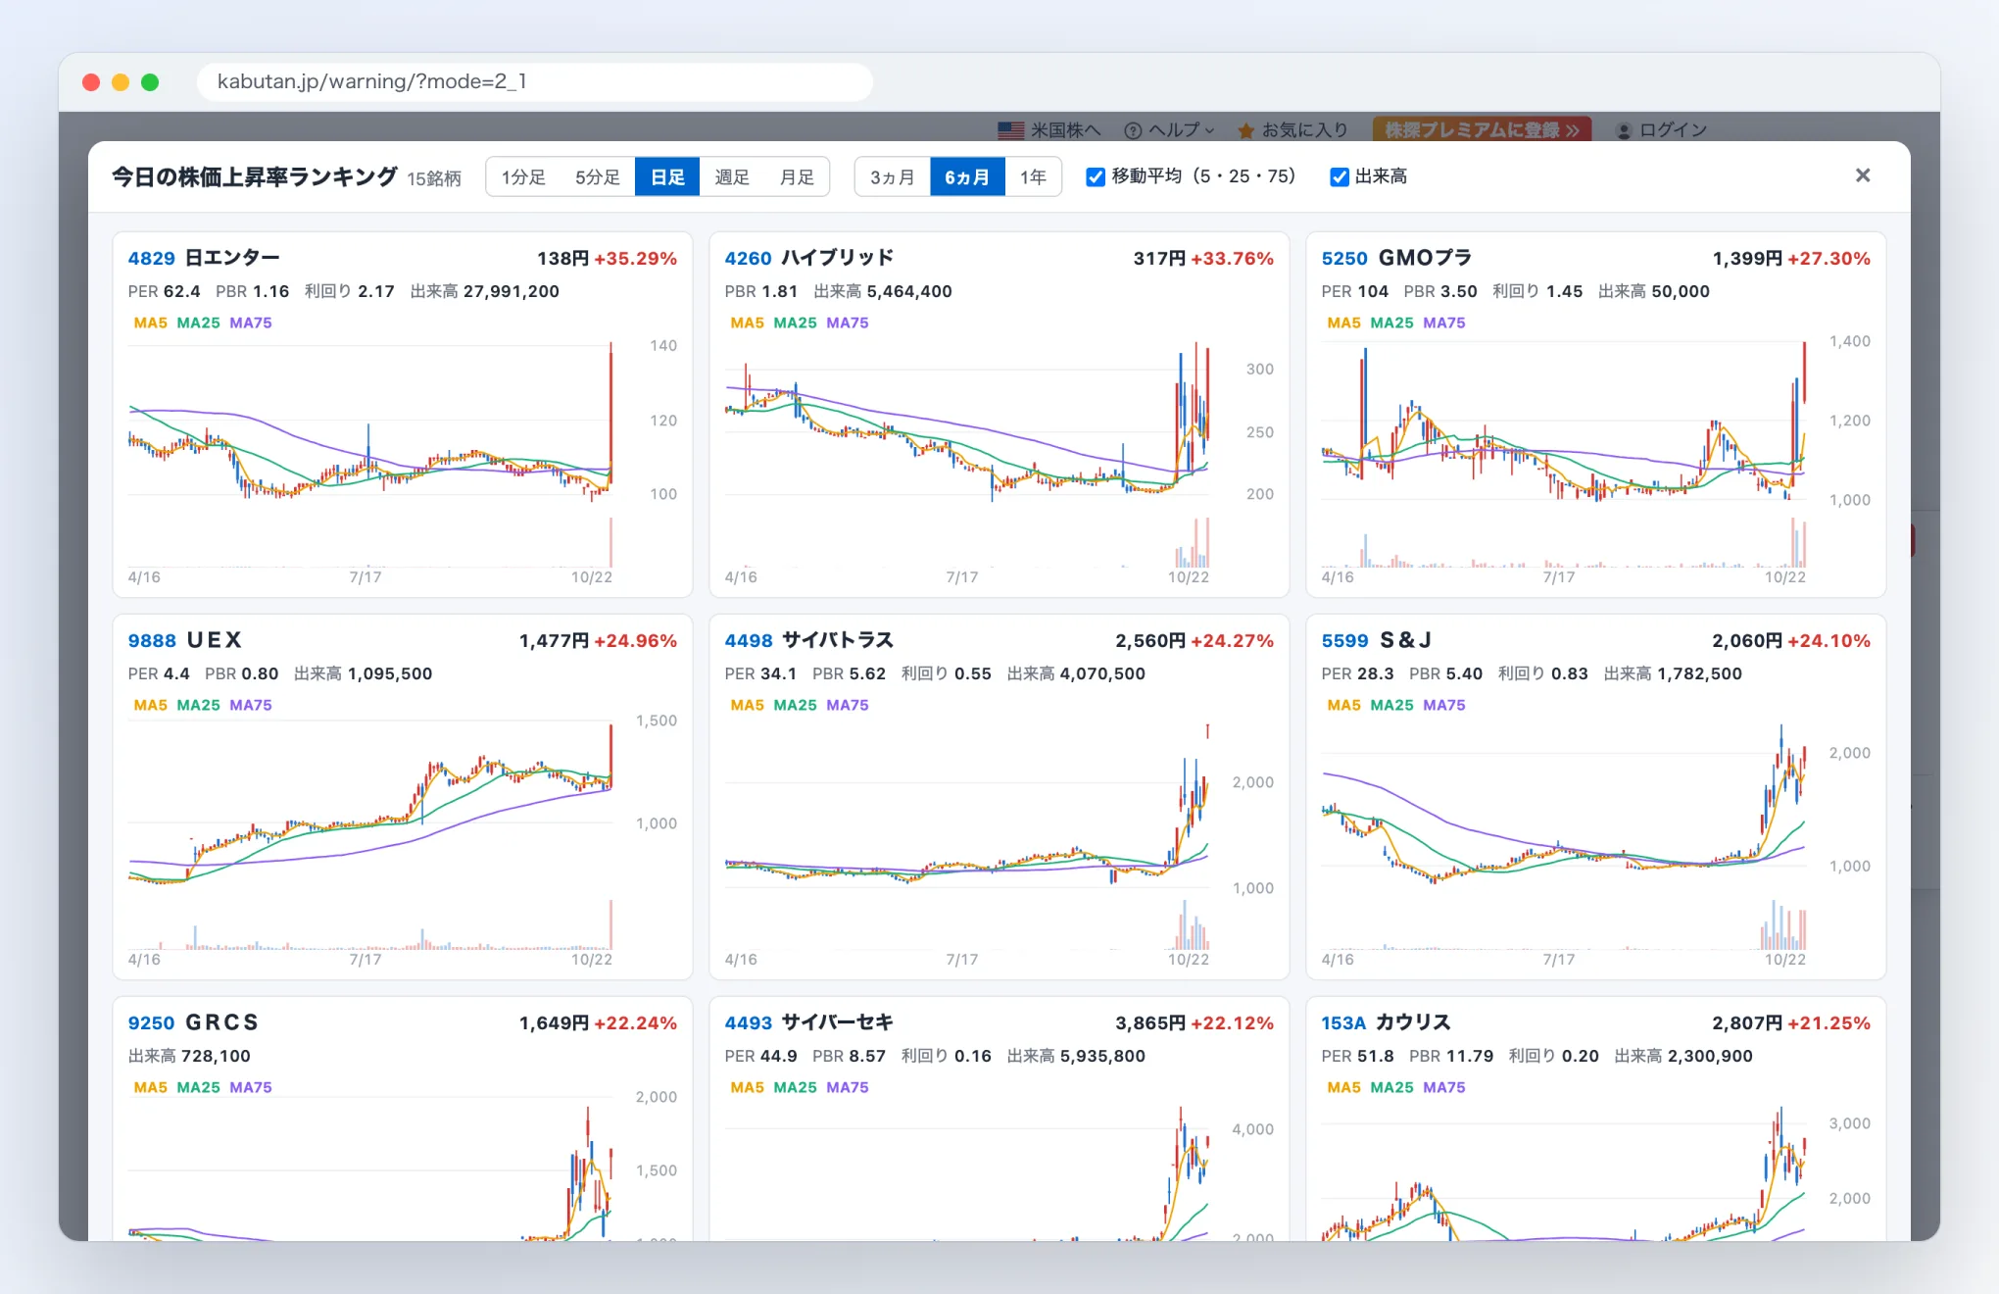Select the 週足 weekly interval tab
The height and width of the screenshot is (1294, 1999).
pos(732,176)
